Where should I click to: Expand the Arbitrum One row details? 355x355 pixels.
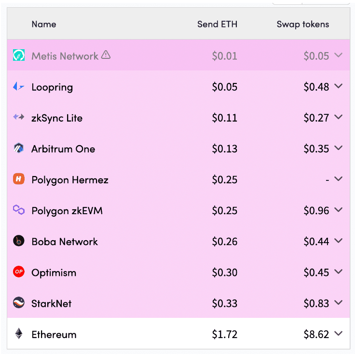point(338,148)
